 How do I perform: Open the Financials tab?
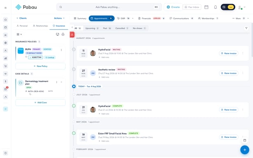[x=151, y=19]
